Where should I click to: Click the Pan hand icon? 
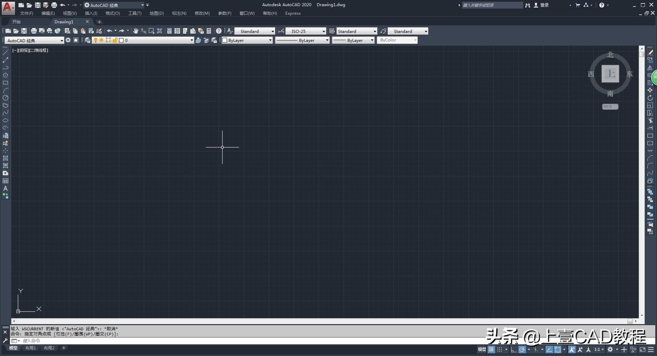pos(136,31)
